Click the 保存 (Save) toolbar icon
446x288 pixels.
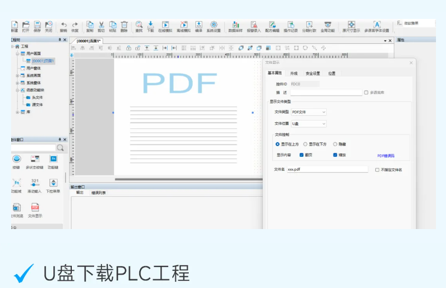(37, 26)
